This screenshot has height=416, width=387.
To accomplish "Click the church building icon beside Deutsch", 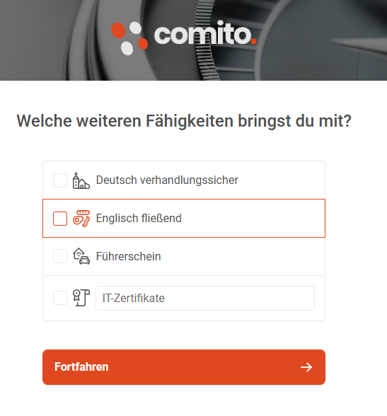I will coord(81,180).
